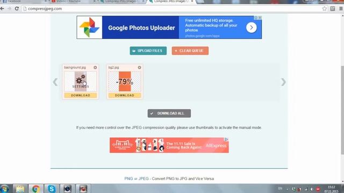This screenshot has height=193, width=344.
Task: Click the bg2.jpg thumbnail showing -79%
Action: 125,81
